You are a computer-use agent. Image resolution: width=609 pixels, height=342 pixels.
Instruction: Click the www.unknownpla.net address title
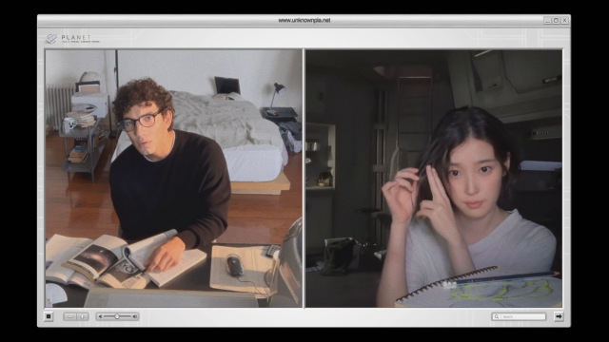[x=304, y=20]
